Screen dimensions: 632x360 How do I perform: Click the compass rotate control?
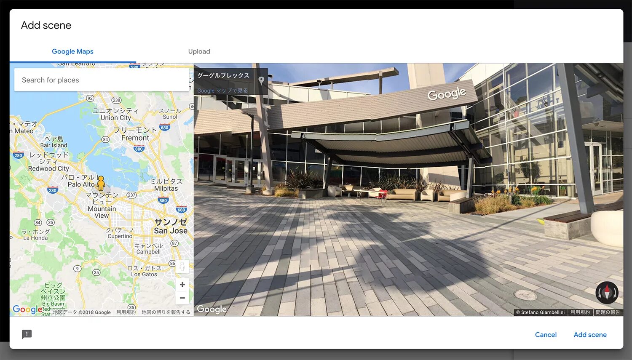(x=607, y=293)
